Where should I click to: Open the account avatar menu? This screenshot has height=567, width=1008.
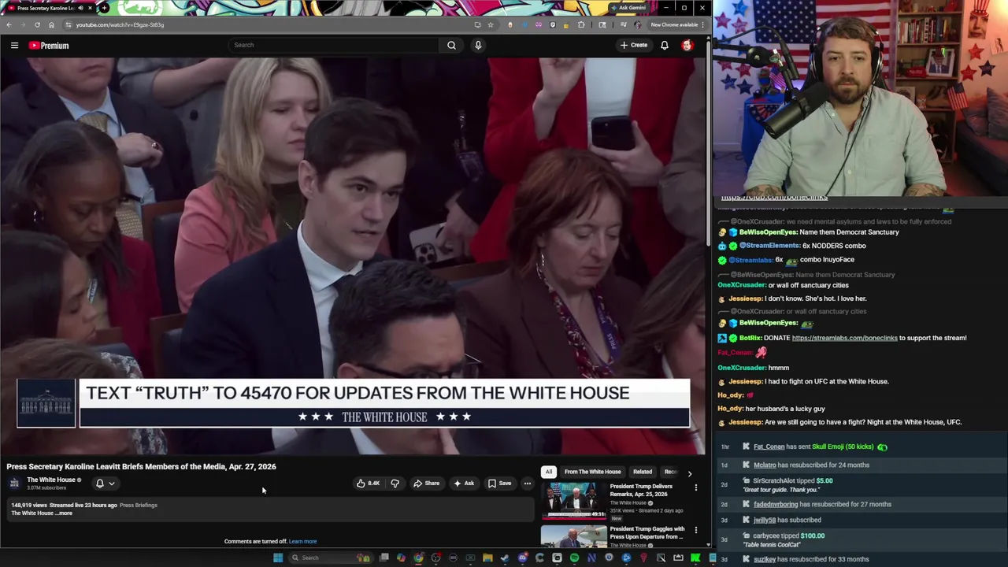(x=687, y=45)
